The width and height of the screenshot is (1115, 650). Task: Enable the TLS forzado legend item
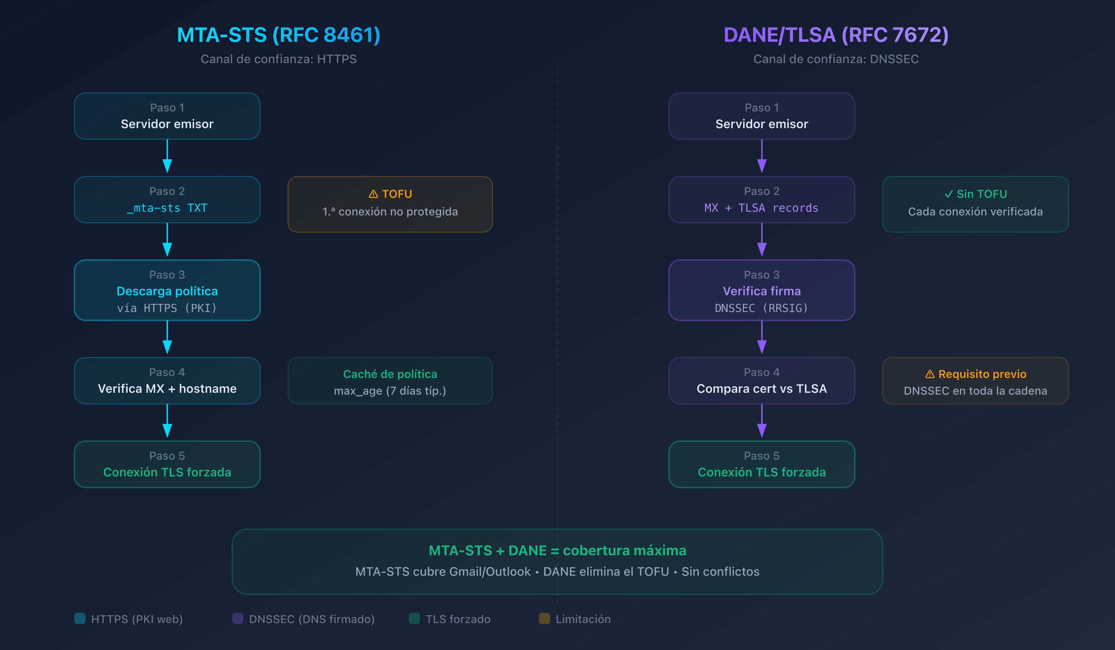click(450, 619)
